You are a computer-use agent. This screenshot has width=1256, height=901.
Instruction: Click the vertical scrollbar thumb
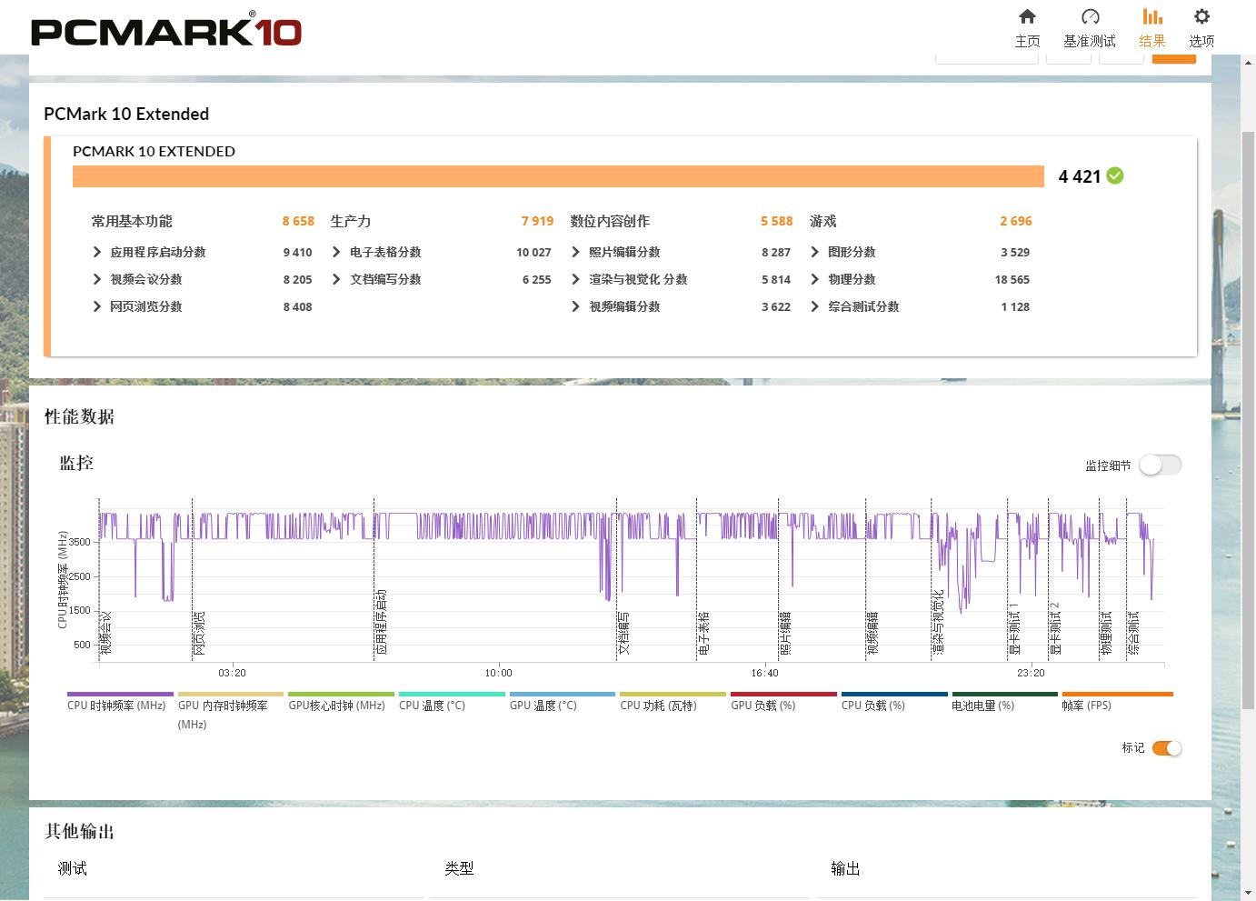click(1249, 418)
